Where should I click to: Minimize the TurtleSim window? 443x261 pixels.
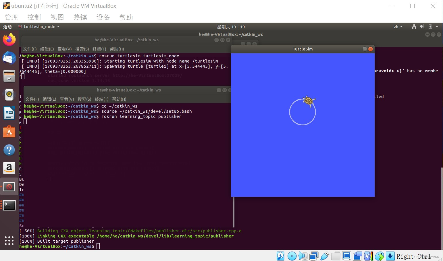[x=365, y=49]
